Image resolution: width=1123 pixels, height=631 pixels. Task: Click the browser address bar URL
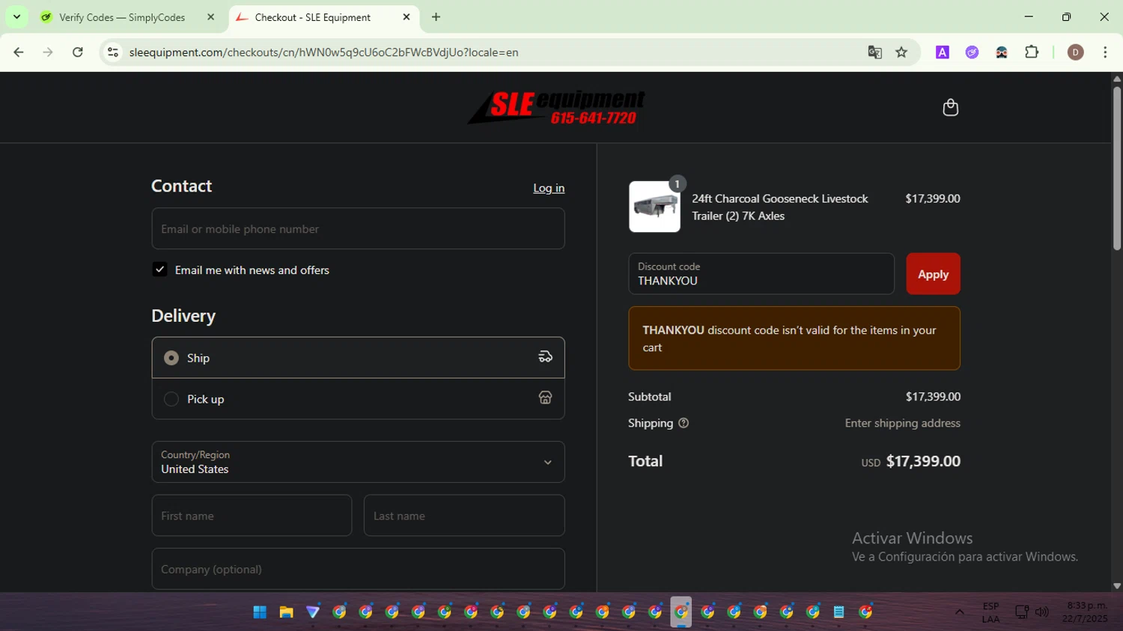[x=323, y=52]
